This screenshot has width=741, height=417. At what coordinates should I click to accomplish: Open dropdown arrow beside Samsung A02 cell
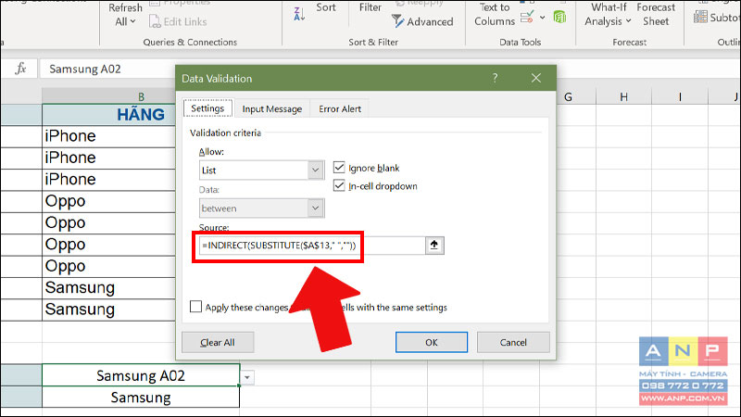point(246,377)
